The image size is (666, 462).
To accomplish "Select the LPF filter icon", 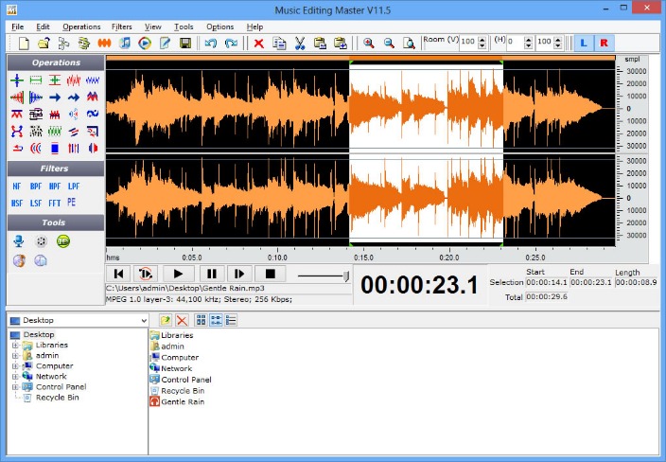I will (x=73, y=187).
